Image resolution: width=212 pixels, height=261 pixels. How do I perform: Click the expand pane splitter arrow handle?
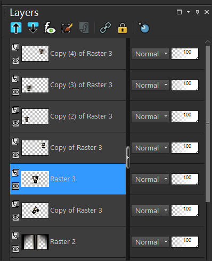point(128,157)
